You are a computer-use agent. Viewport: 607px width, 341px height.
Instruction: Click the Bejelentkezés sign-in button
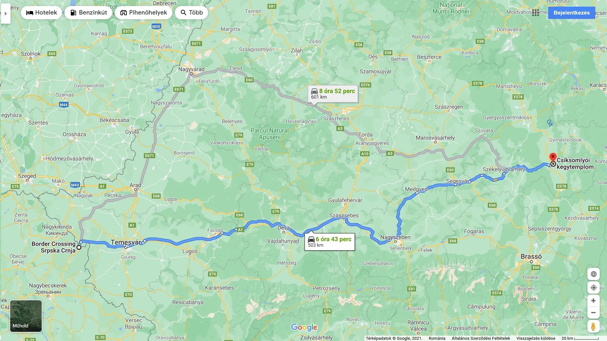tap(572, 13)
